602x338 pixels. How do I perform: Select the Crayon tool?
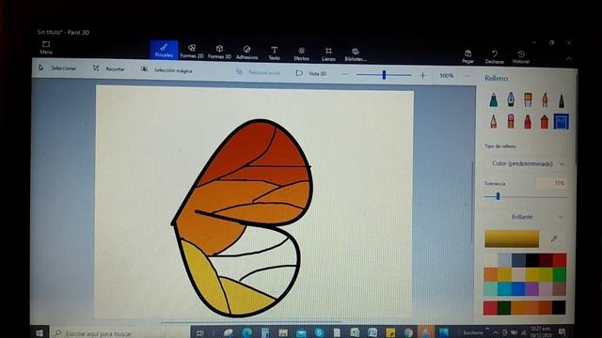point(528,122)
